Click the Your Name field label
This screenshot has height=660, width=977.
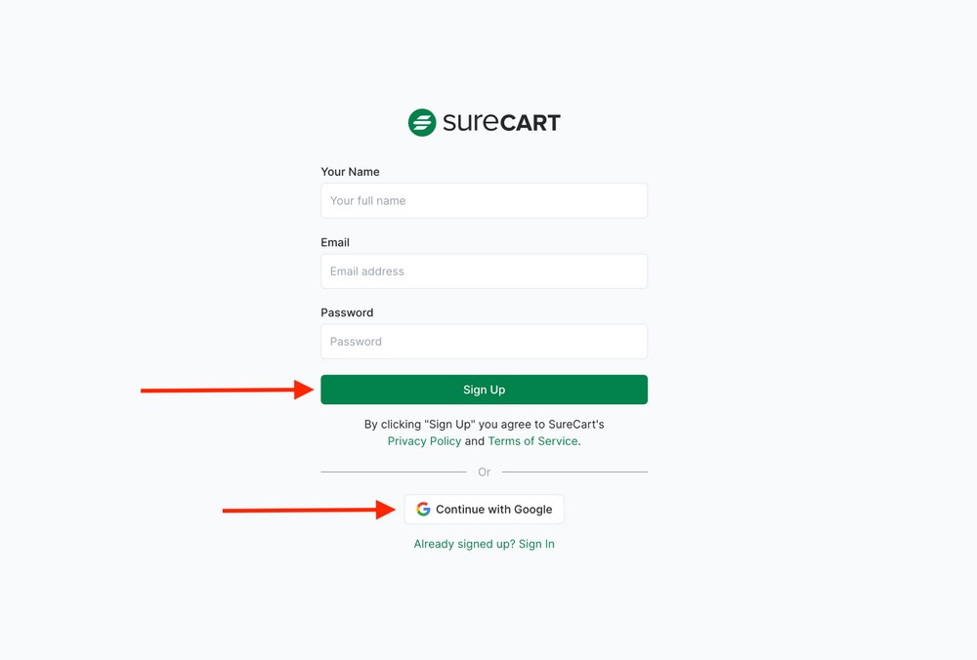pyautogui.click(x=350, y=171)
